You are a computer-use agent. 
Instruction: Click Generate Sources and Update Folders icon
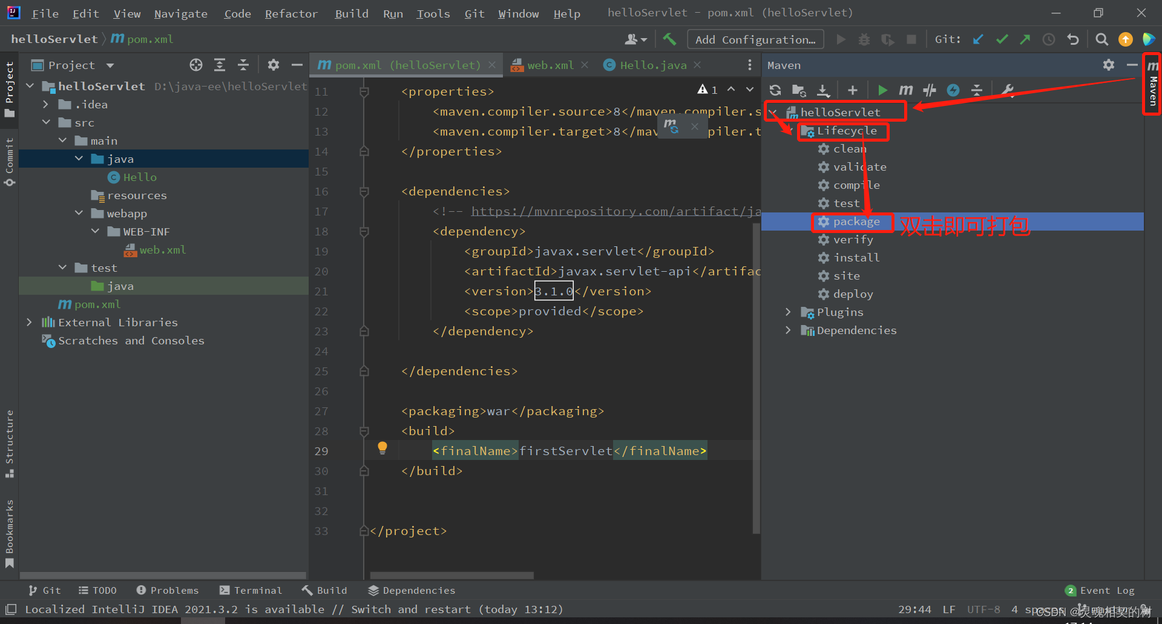pos(799,90)
